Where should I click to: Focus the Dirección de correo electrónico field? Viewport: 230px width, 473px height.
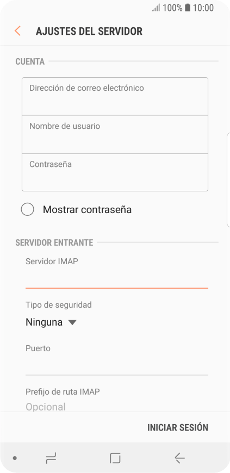click(115, 96)
